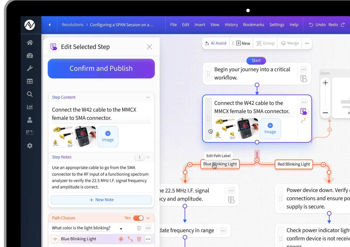The height and width of the screenshot is (247, 350).
Task: Click the back arrow beside Resolutions breadcrumb
Action: pyautogui.click(x=50, y=25)
